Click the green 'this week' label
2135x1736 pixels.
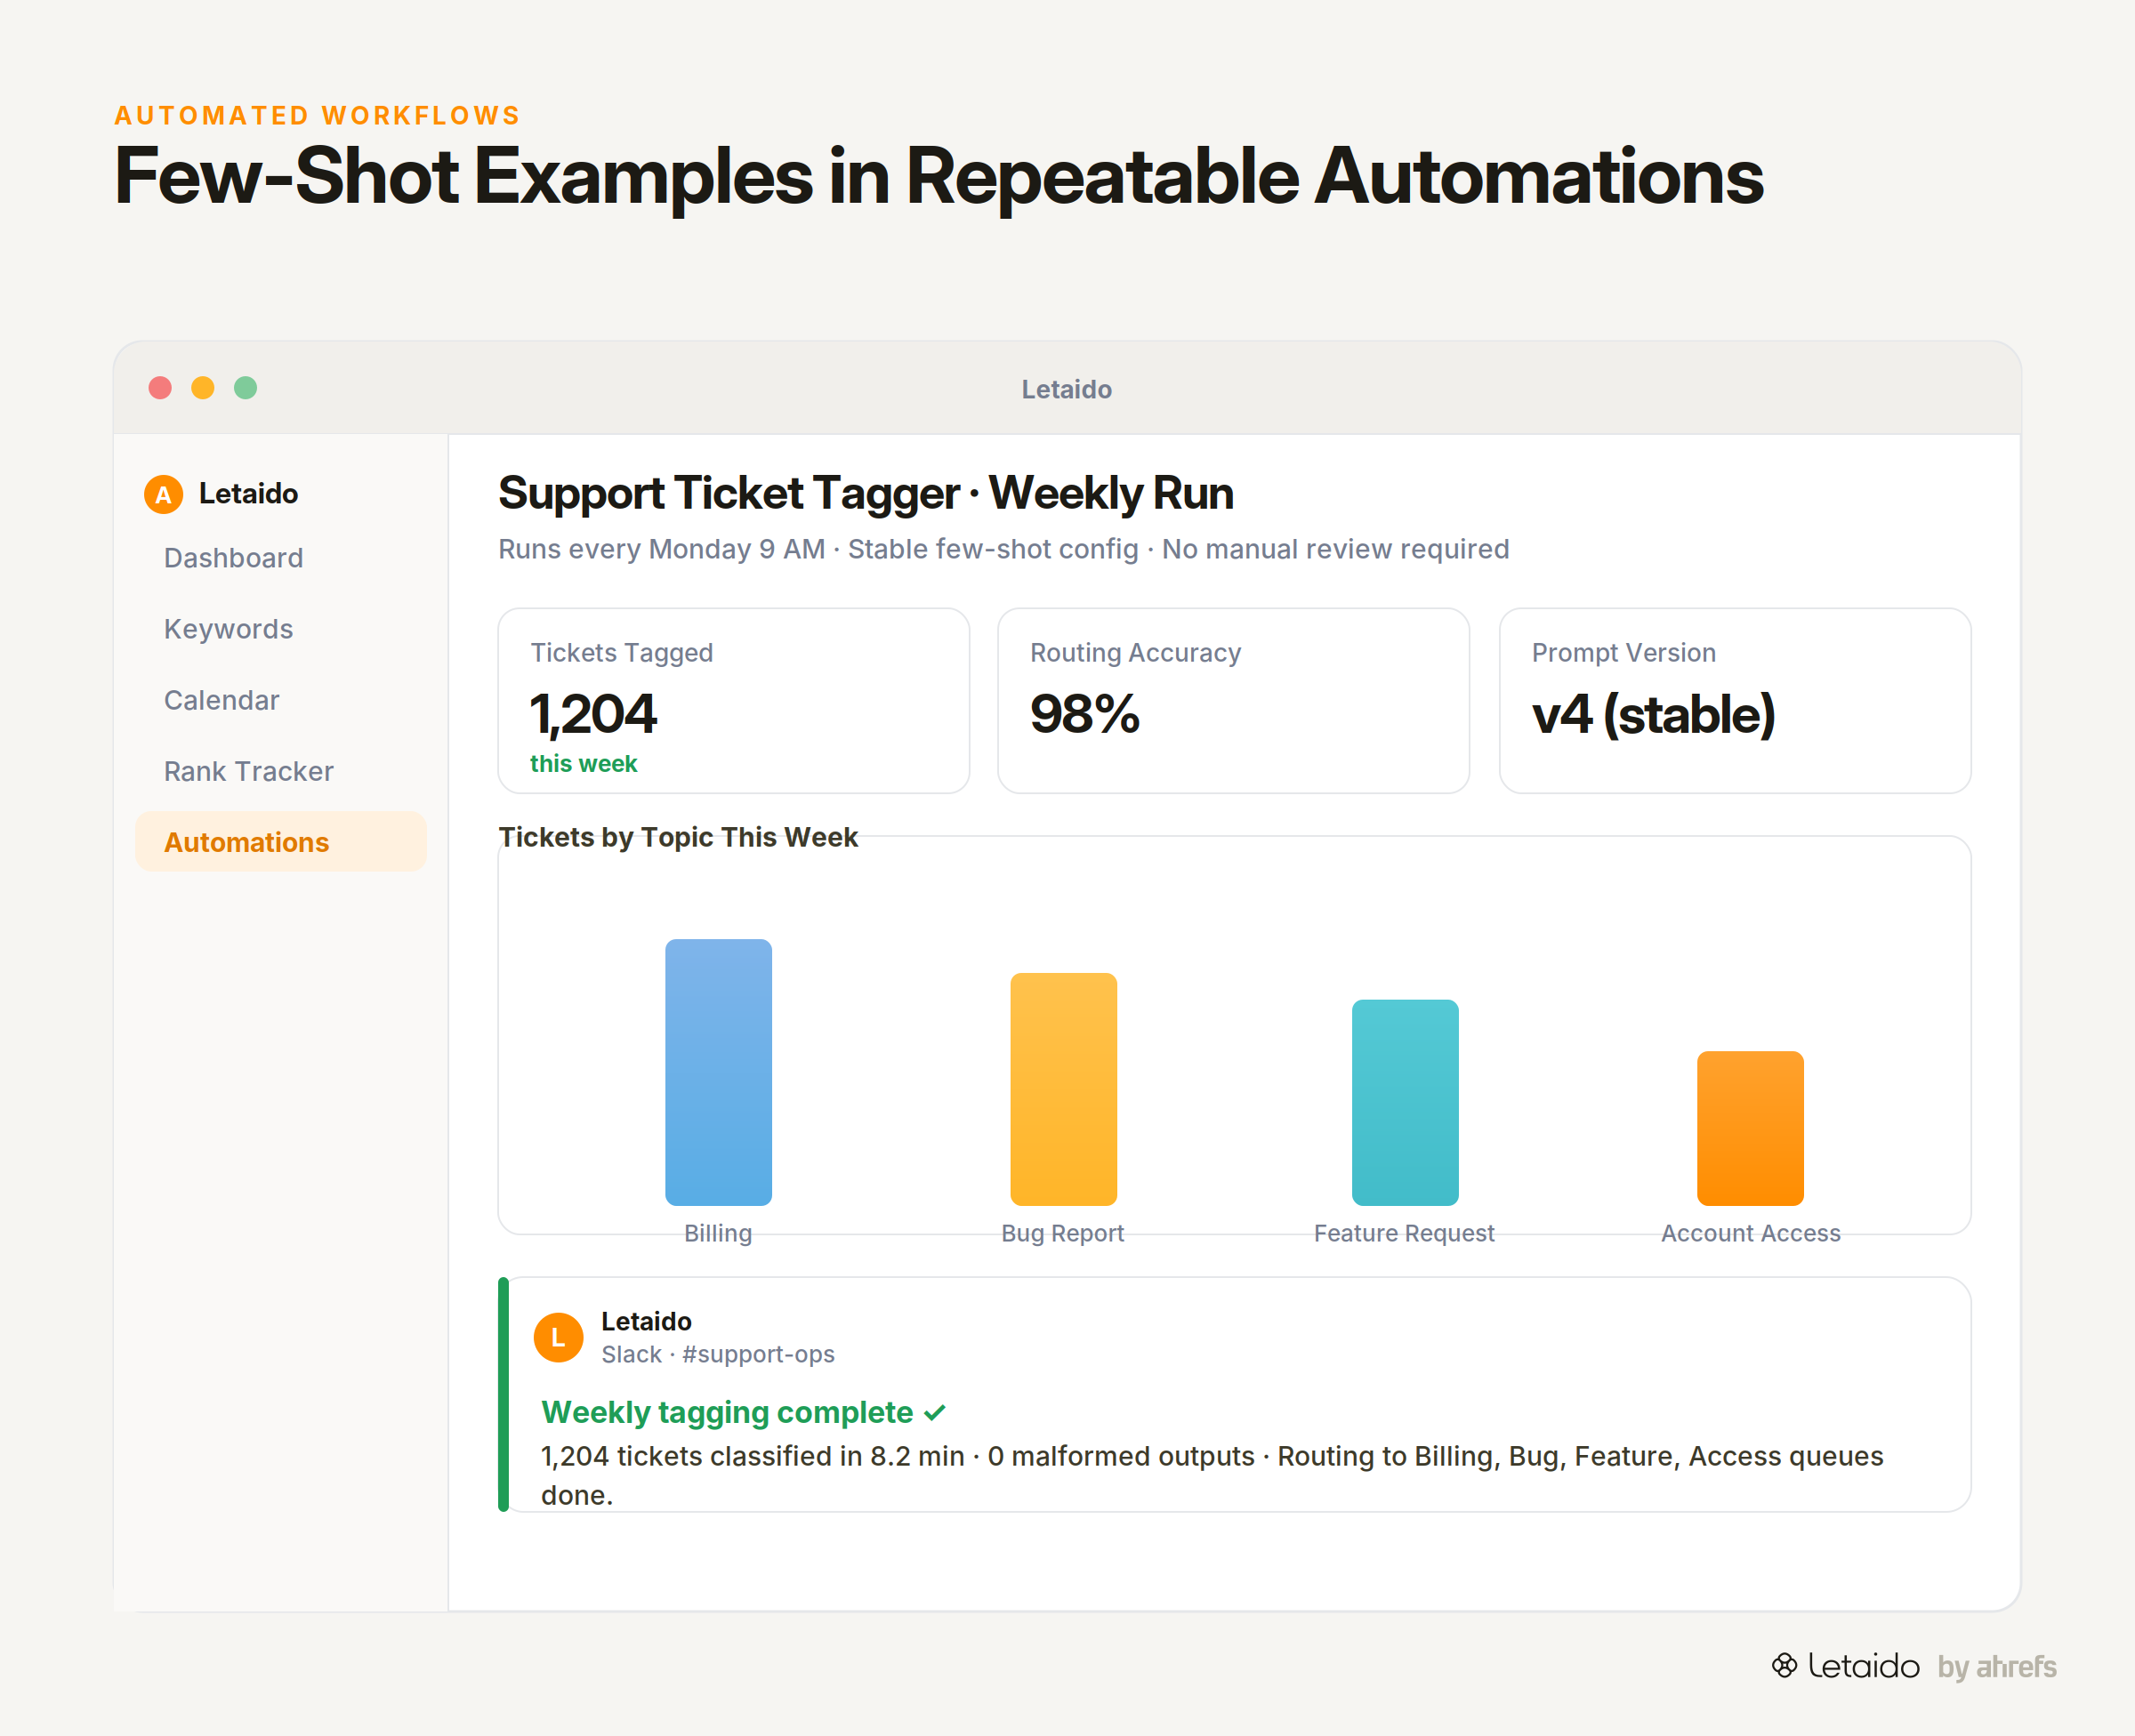click(584, 764)
